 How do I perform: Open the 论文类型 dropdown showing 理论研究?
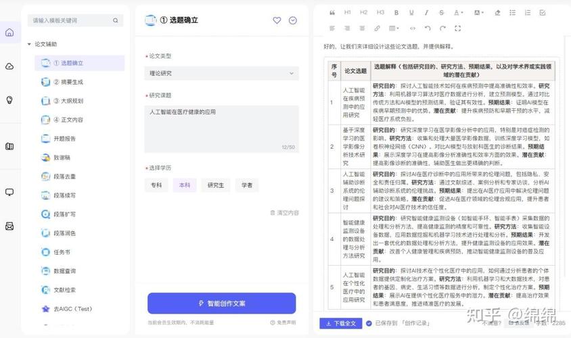[x=221, y=73]
